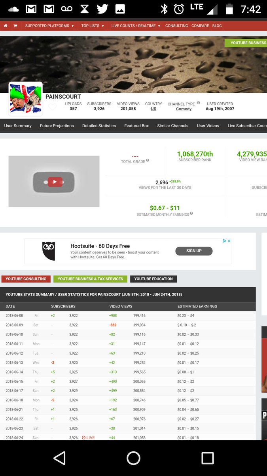
Task: Tap the 201,014 video views total
Action: pos(139,428)
